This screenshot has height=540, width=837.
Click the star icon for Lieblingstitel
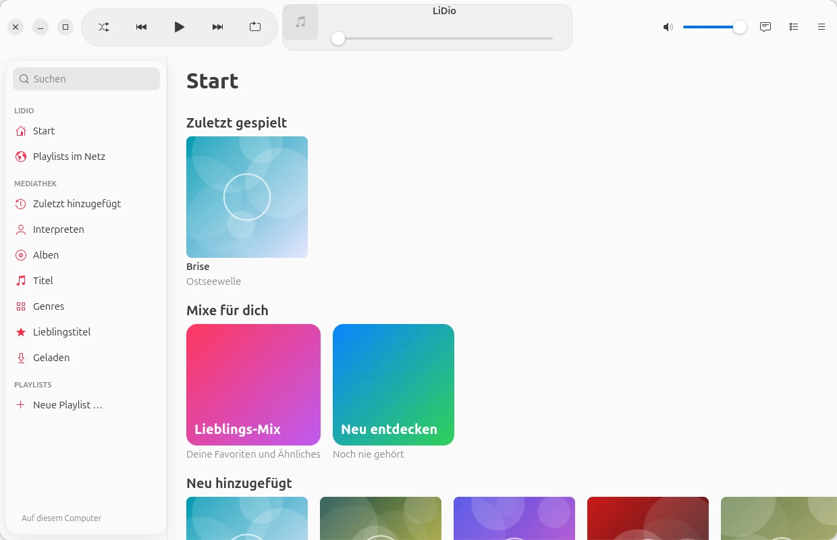pos(21,332)
